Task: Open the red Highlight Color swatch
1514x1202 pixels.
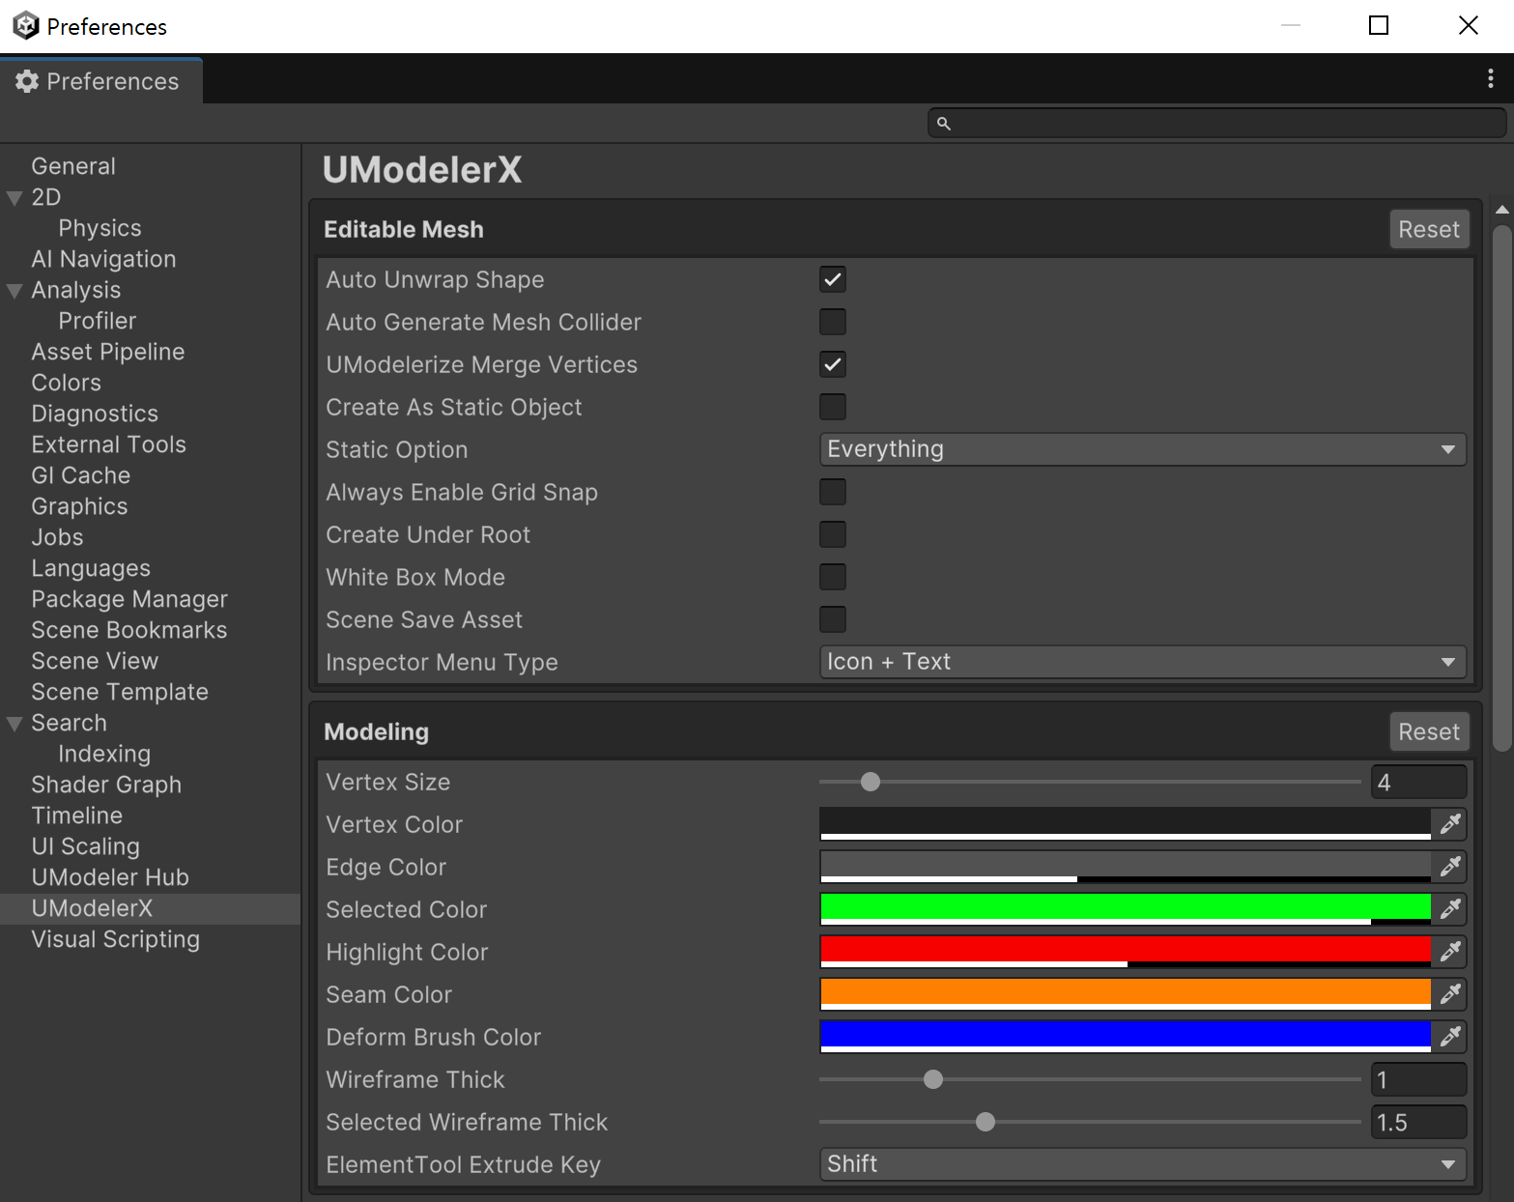Action: pyautogui.click(x=1126, y=952)
